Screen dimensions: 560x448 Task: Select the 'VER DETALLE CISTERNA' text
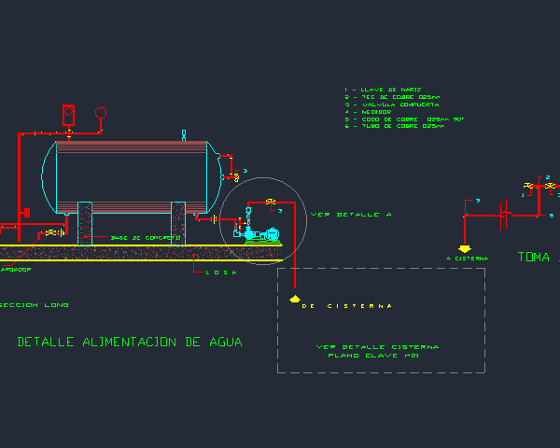(x=377, y=347)
